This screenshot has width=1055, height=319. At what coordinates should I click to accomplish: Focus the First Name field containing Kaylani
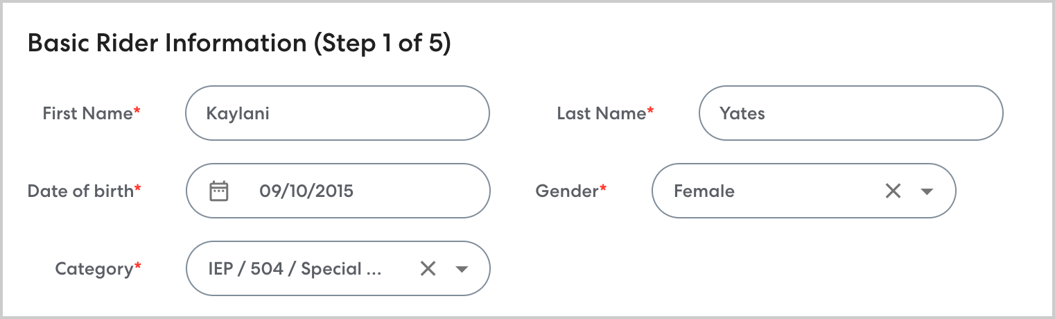(337, 113)
